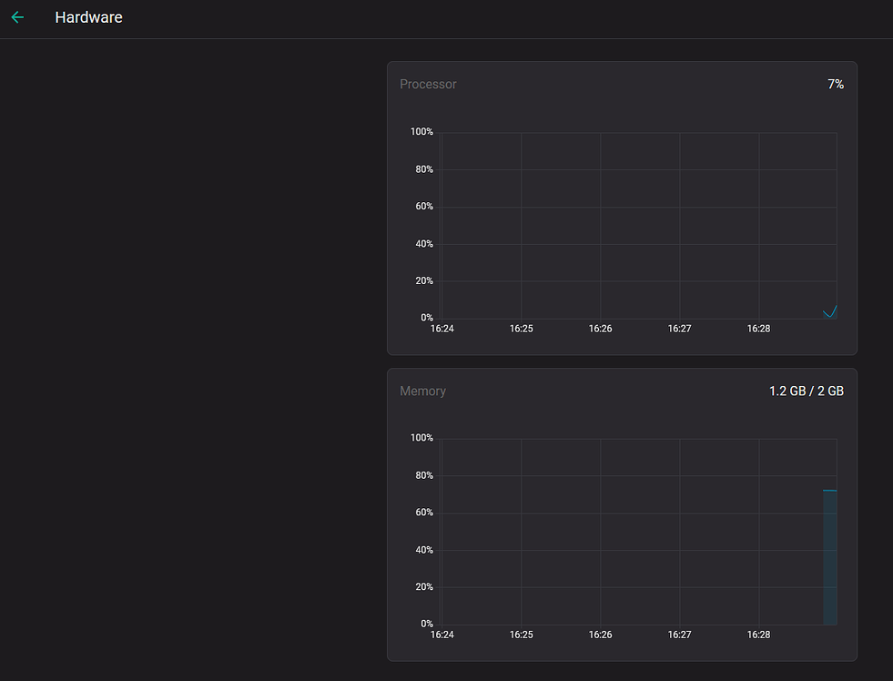The width and height of the screenshot is (893, 681).
Task: Click the Hardware page title
Action: (x=89, y=17)
